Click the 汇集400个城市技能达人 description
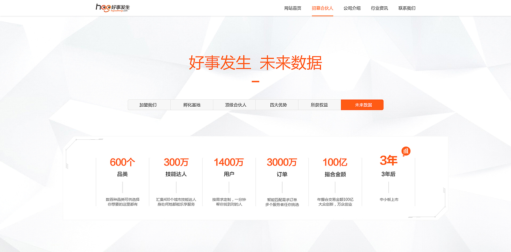This screenshot has width=511, height=252. pos(176,199)
